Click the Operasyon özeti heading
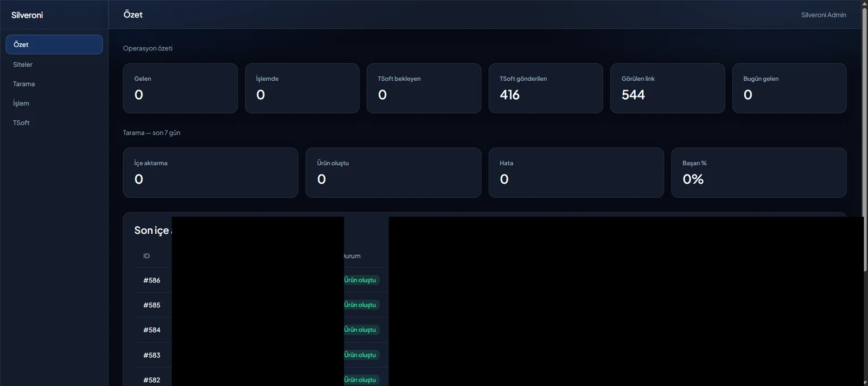 click(x=148, y=48)
